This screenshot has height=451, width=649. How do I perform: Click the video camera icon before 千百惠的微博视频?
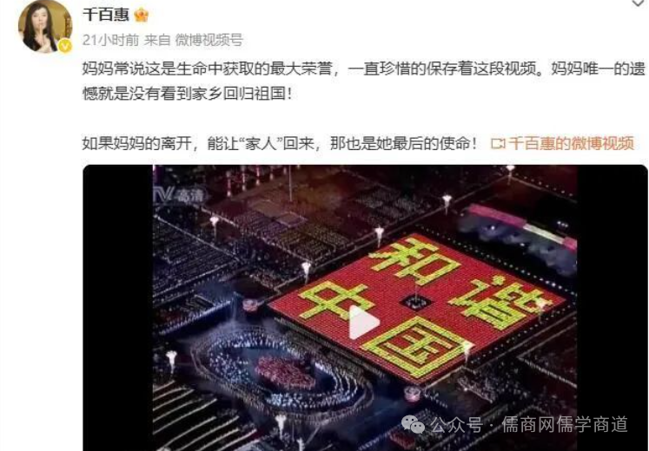click(x=498, y=144)
